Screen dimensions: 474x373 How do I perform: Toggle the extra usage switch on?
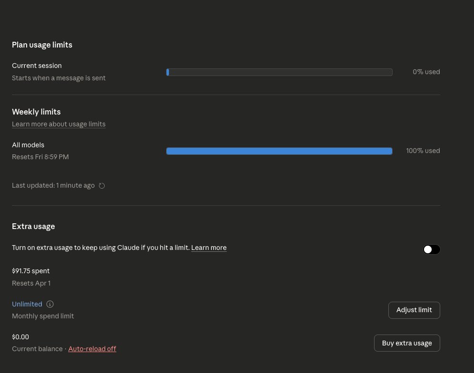point(431,249)
